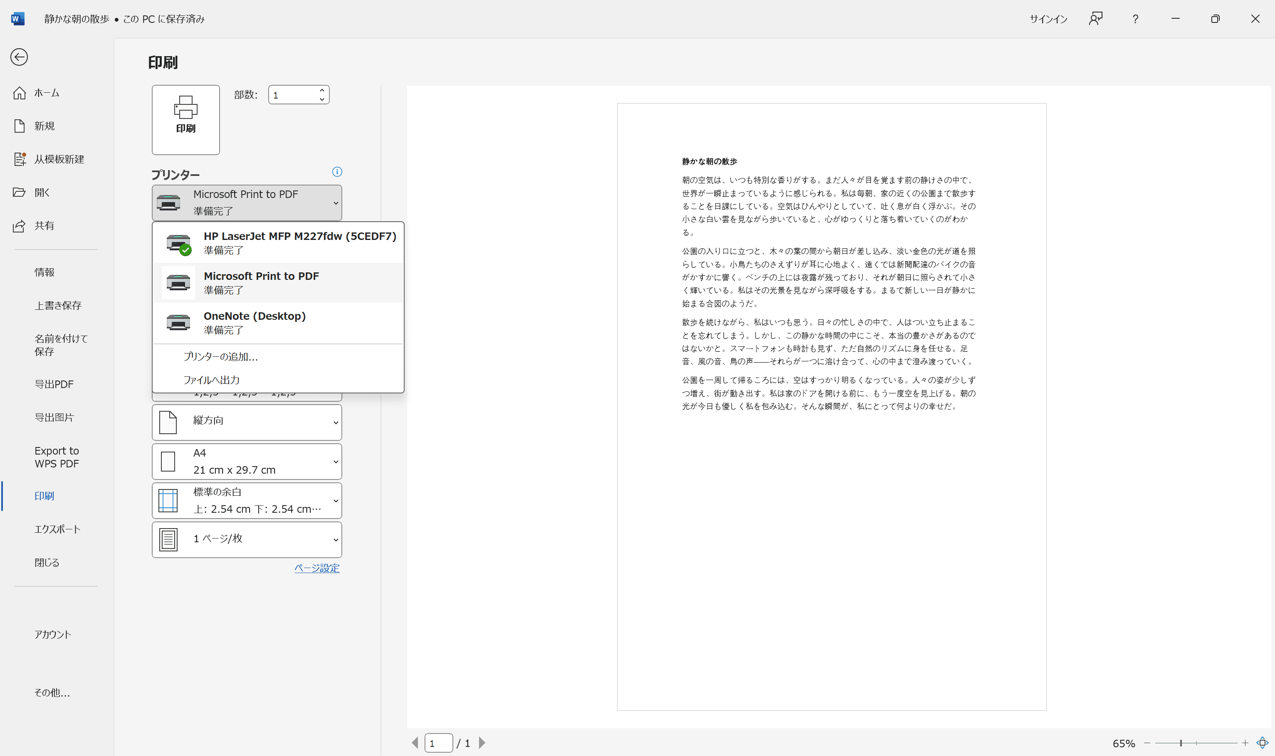Click the feedback person icon near サインイン

[1096, 18]
